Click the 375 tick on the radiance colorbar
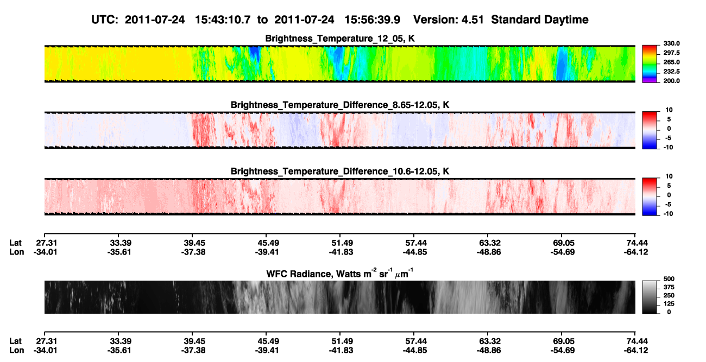 tap(669, 287)
